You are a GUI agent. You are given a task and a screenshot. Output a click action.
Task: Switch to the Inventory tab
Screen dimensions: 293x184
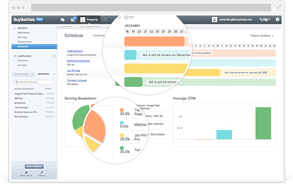click(x=44, y=74)
